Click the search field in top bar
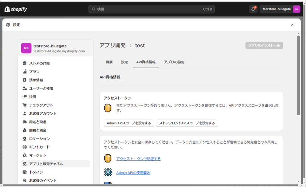 [151, 9]
